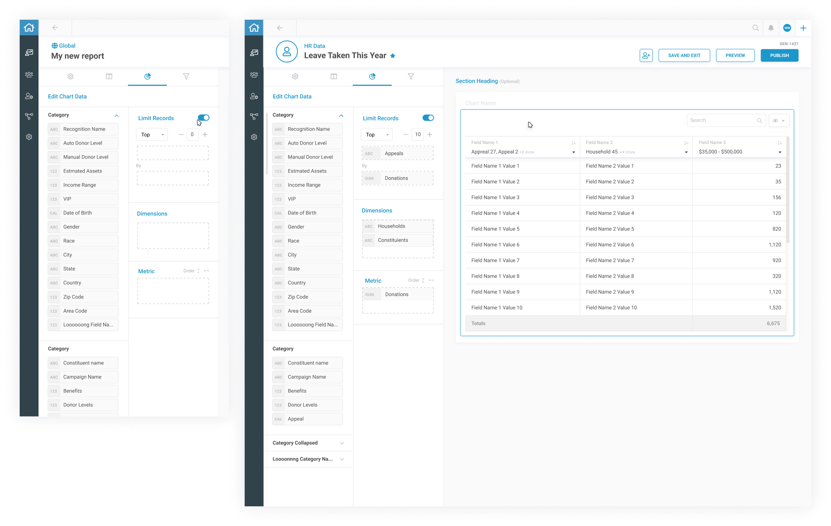Toggle Limit Records switch in My new report

pos(204,118)
